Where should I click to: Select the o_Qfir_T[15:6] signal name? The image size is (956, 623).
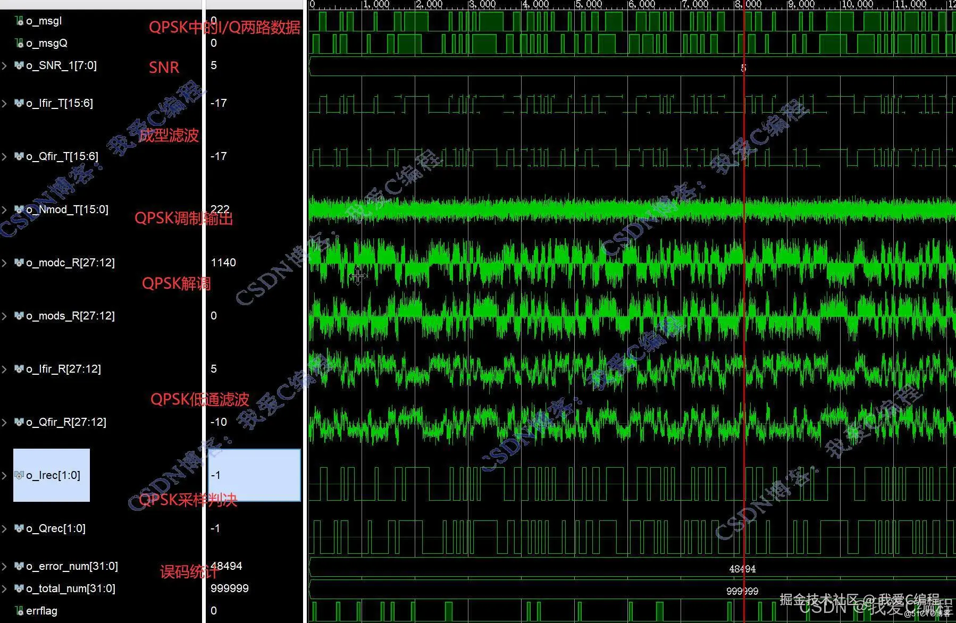click(62, 156)
